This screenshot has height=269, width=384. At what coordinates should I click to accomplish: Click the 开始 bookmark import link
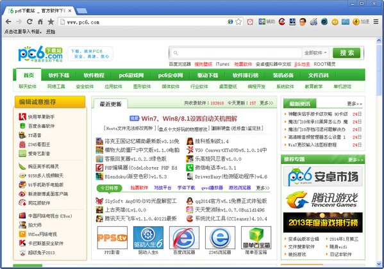pyautogui.click(x=51, y=31)
